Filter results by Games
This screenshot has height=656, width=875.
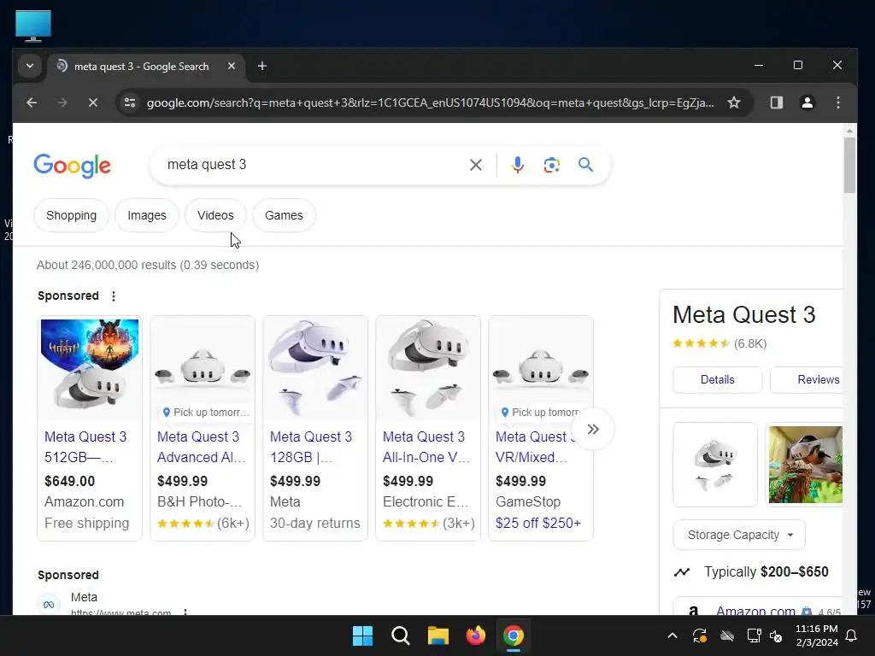pyautogui.click(x=284, y=215)
